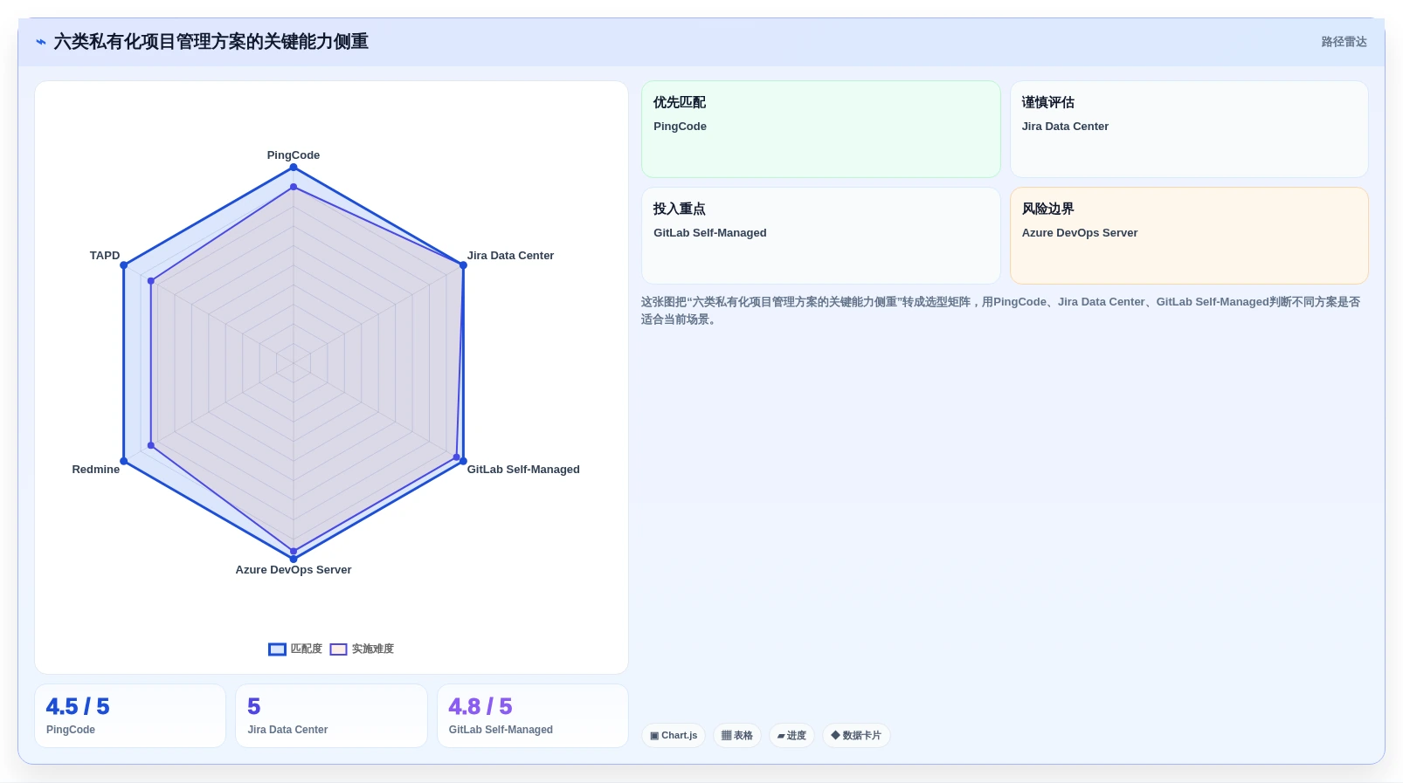Open the 投入重点 GitLab Self-Managed card
The image size is (1403, 783).
(x=821, y=236)
